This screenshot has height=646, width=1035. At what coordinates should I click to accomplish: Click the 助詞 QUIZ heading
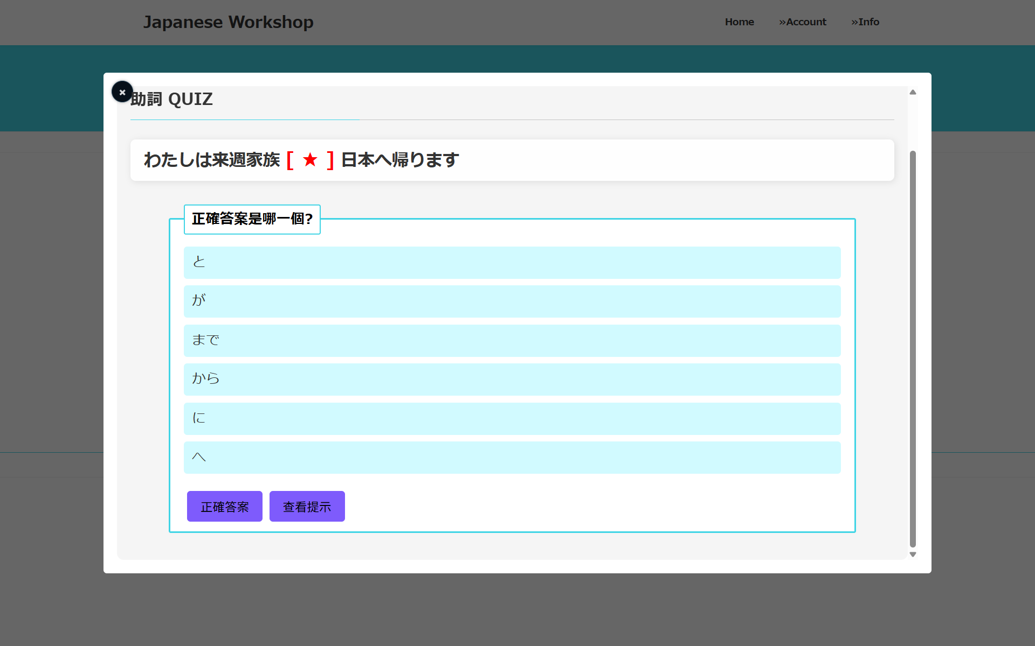[x=172, y=100]
